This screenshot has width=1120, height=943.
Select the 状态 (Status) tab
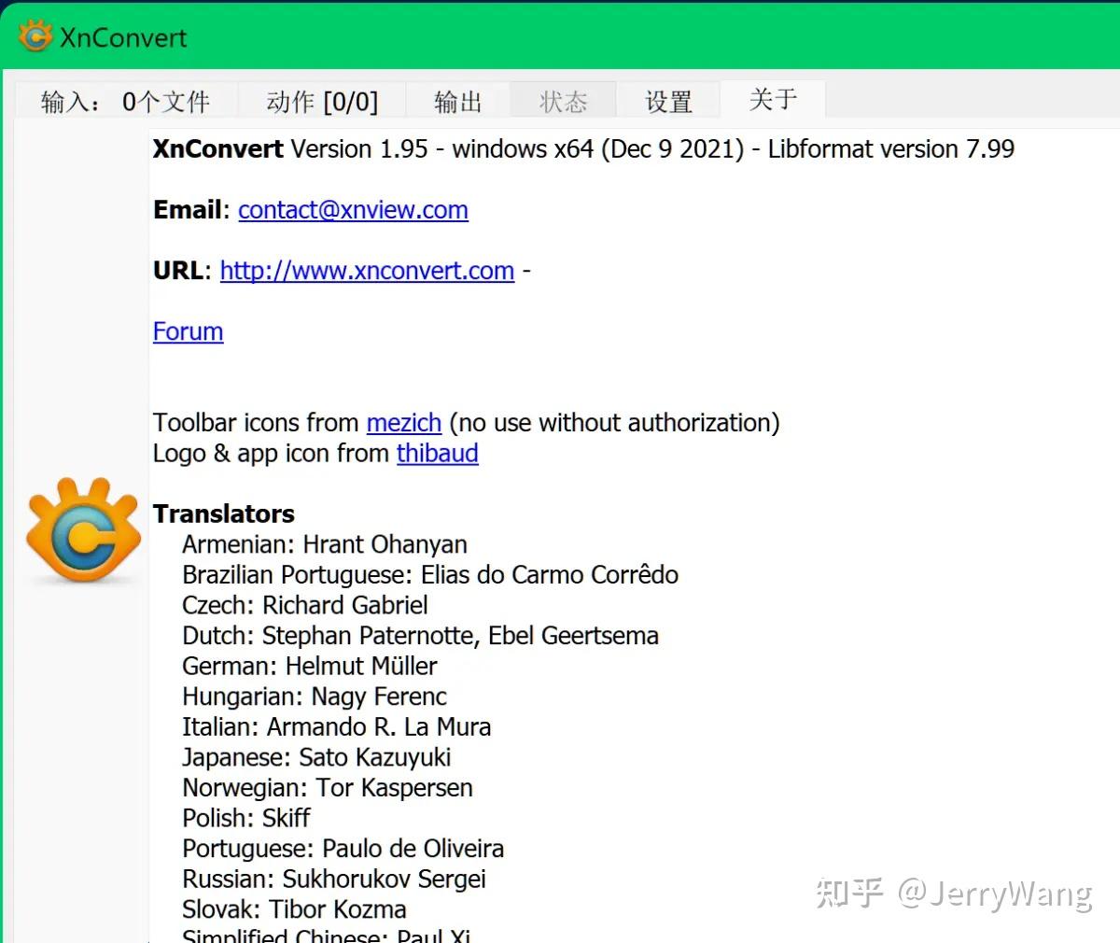click(563, 101)
